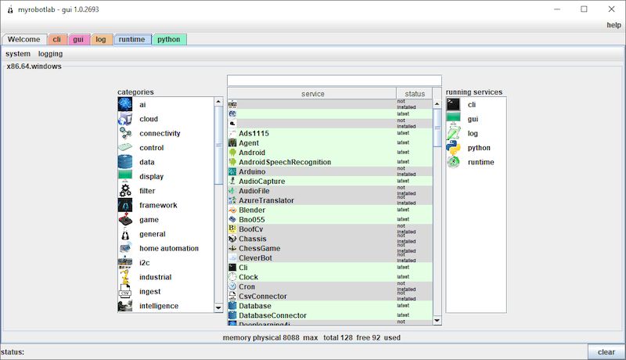Open the system menu
Image resolution: width=626 pixels, height=360 pixels.
(x=18, y=54)
